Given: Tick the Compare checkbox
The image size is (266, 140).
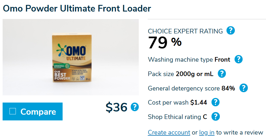Looking at the screenshot, I should point(13,111).
